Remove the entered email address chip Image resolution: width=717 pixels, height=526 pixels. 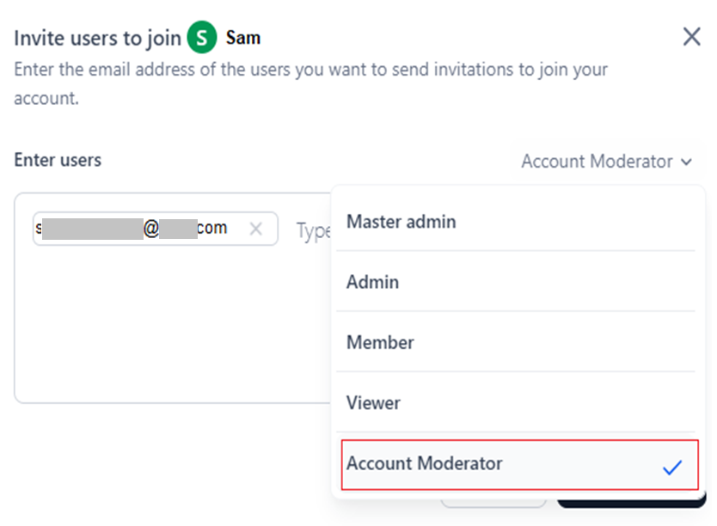click(x=255, y=229)
